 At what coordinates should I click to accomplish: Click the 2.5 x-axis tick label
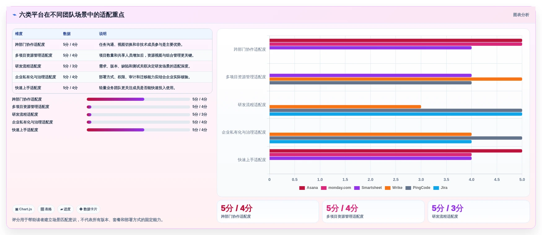[x=396, y=180]
